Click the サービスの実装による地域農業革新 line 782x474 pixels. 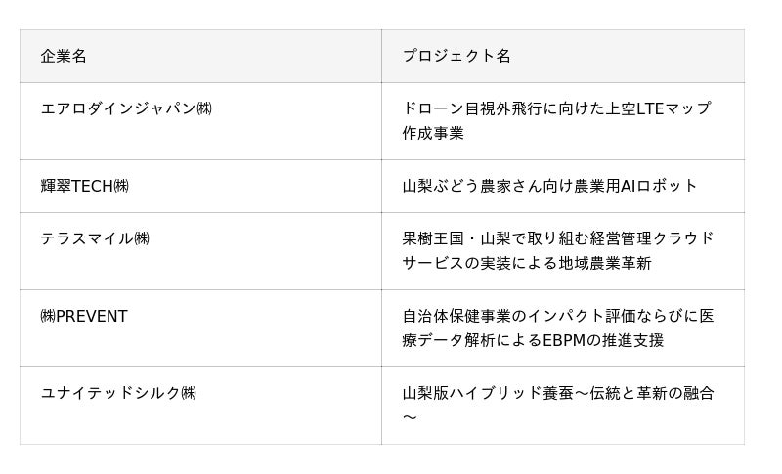(527, 263)
